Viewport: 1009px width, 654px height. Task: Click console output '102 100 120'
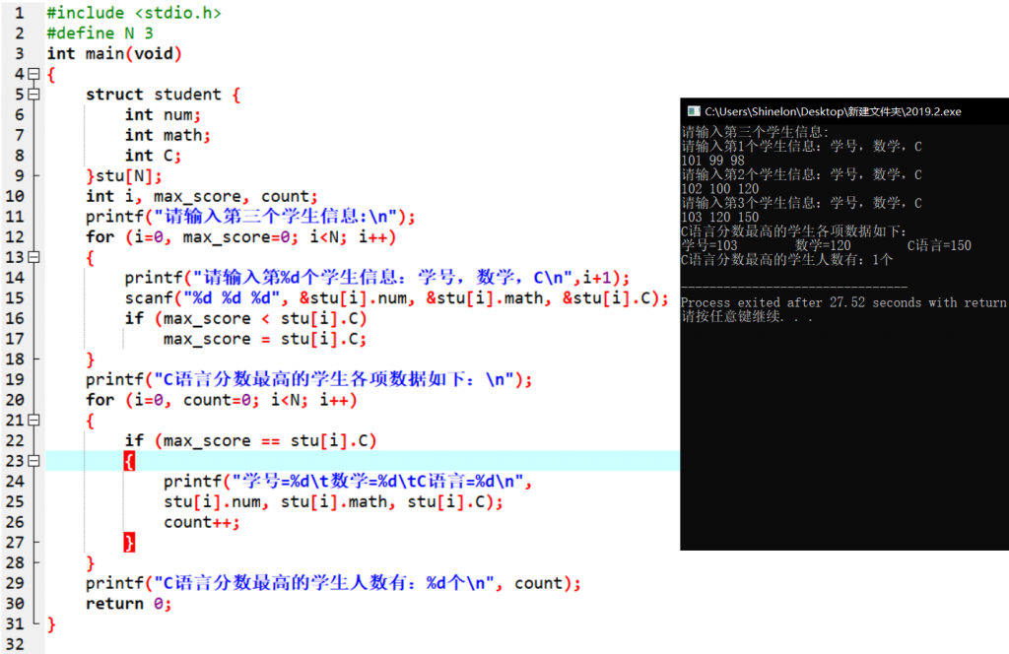click(720, 189)
